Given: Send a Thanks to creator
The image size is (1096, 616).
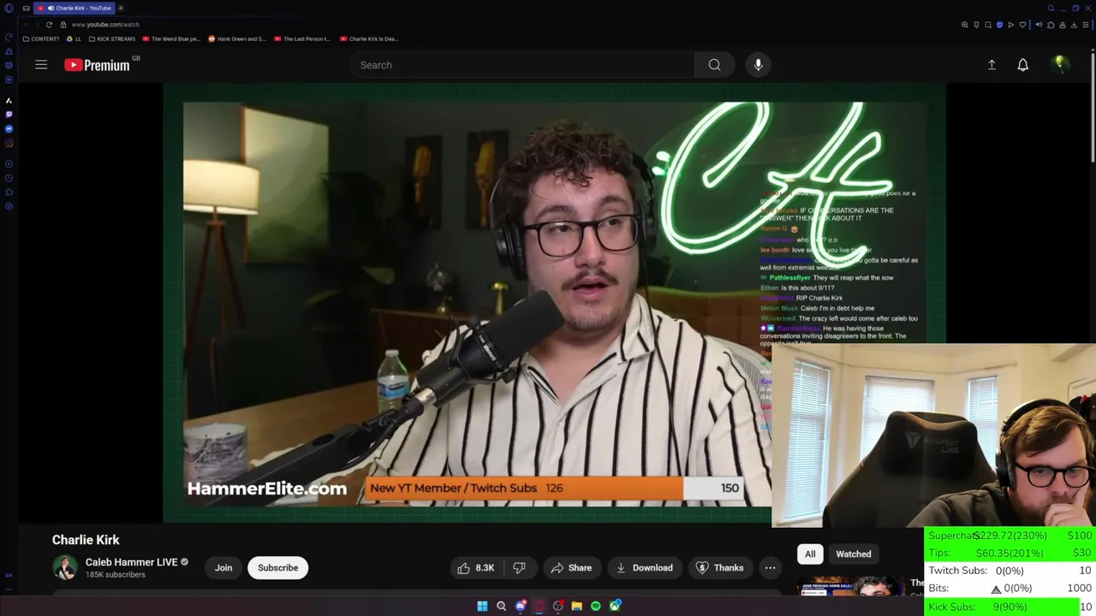Looking at the screenshot, I should [x=719, y=568].
